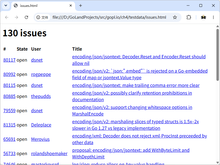Open title about marshaling slices of typed structs
Viewport: 220px width, 165px height.
point(135,125)
